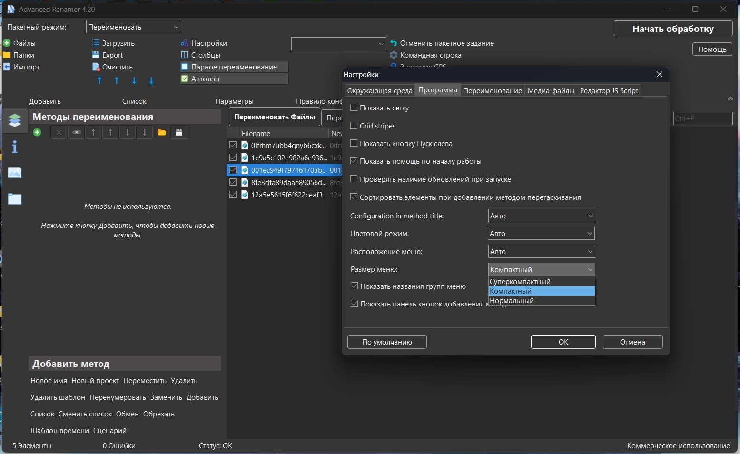Click the Коммерческое использование link
The width and height of the screenshot is (740, 454).
click(678, 446)
